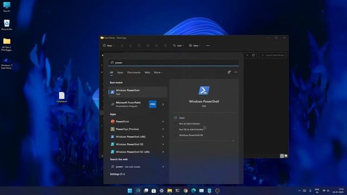This screenshot has height=195, width=347.
Task: Choose Windows PowerShell ISE action
Action: point(191,135)
